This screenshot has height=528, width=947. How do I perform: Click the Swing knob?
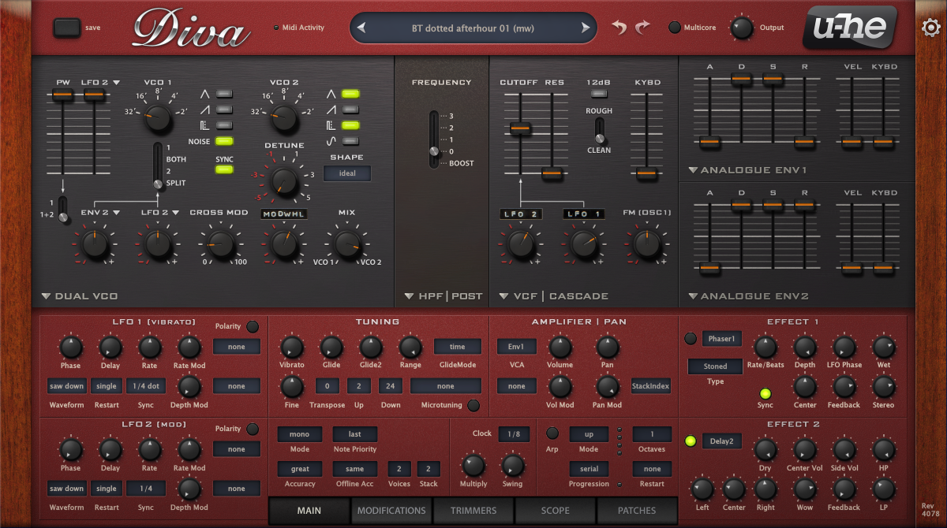click(513, 465)
